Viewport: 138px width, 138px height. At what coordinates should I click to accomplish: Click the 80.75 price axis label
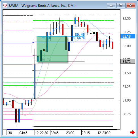click(127, 114)
